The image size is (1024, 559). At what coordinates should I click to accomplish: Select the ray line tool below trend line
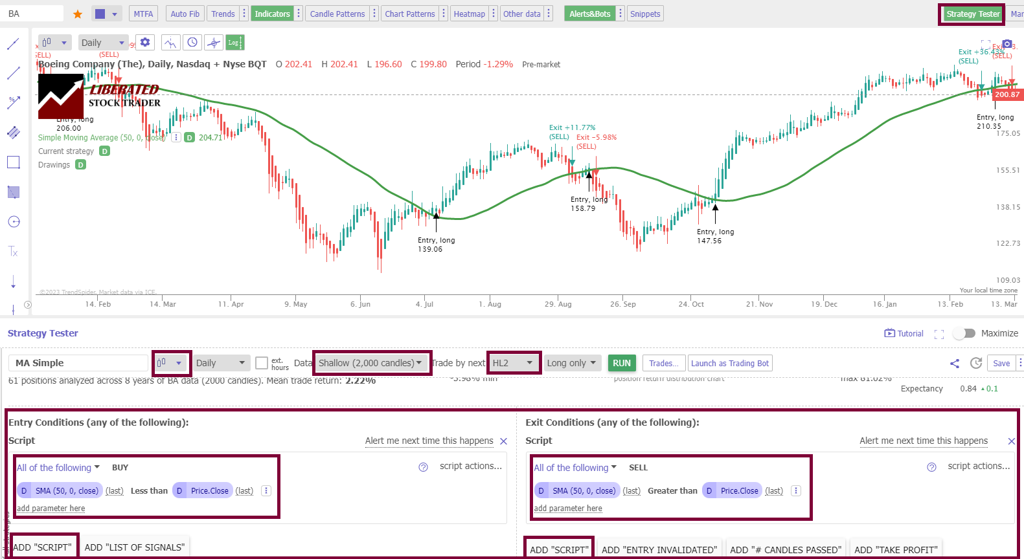tap(13, 73)
